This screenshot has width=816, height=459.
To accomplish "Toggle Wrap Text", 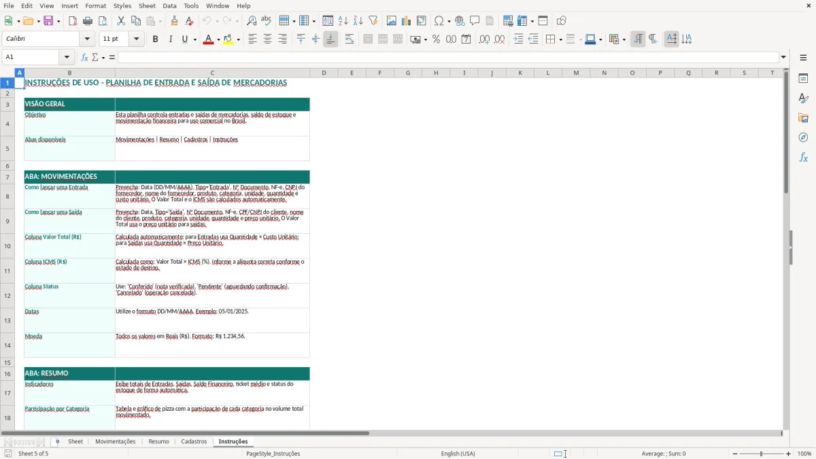I will [350, 39].
